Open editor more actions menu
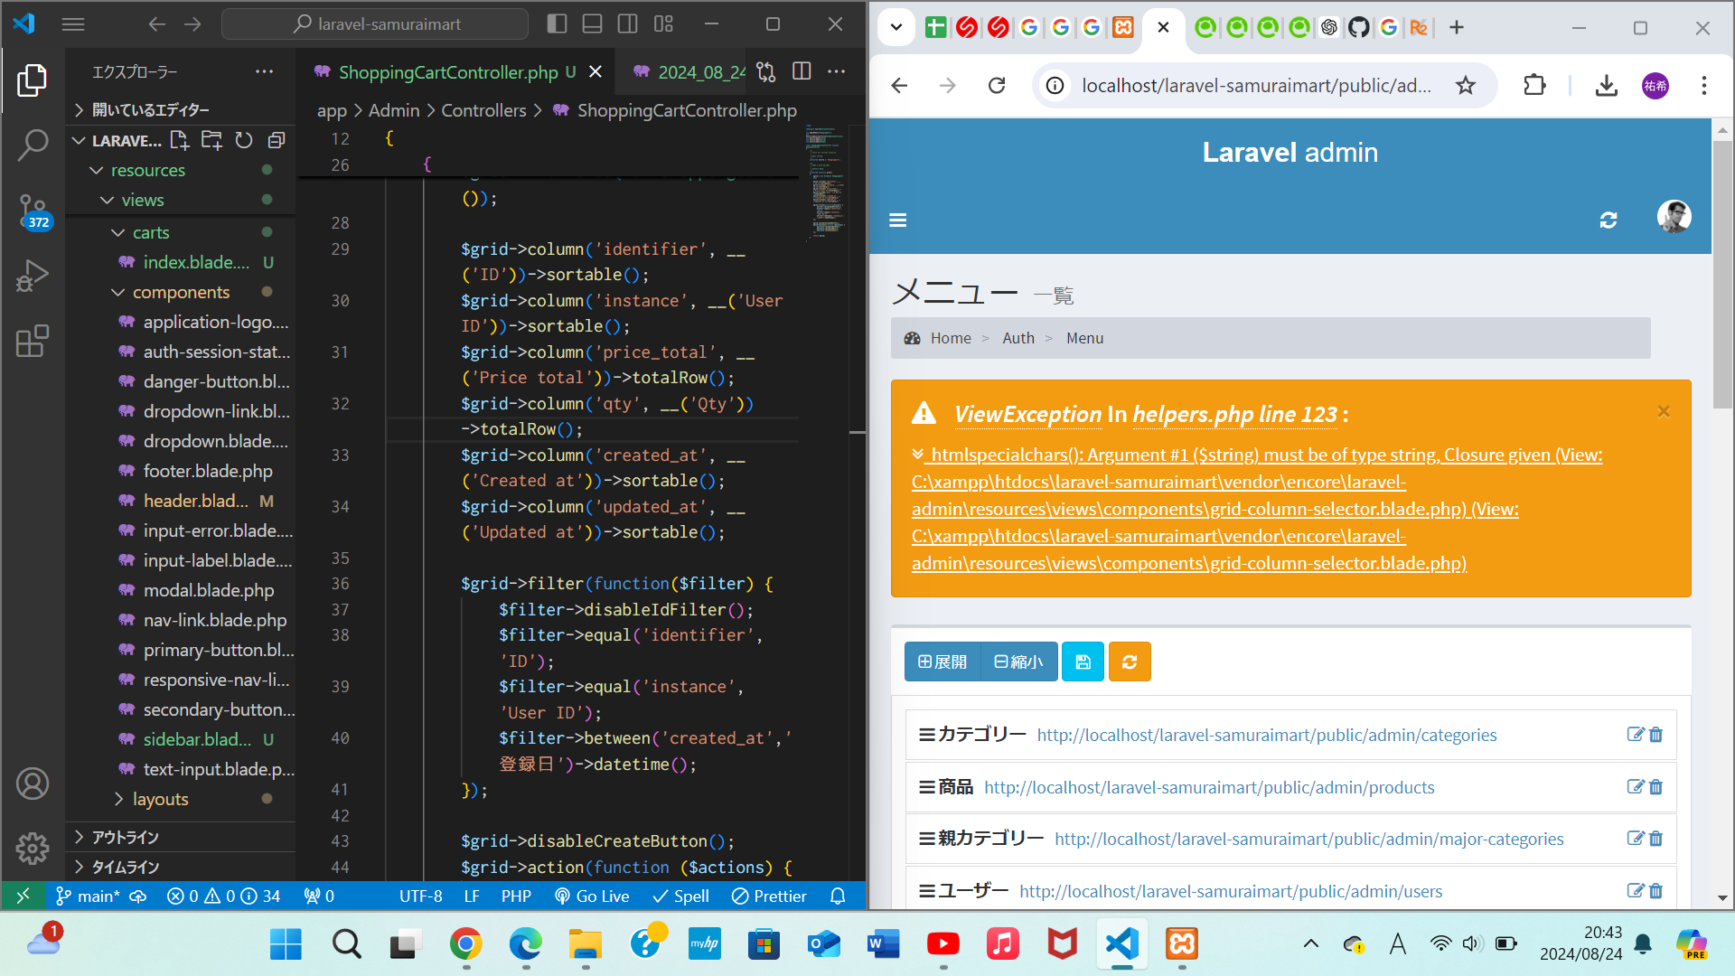1735x976 pixels. (x=837, y=71)
